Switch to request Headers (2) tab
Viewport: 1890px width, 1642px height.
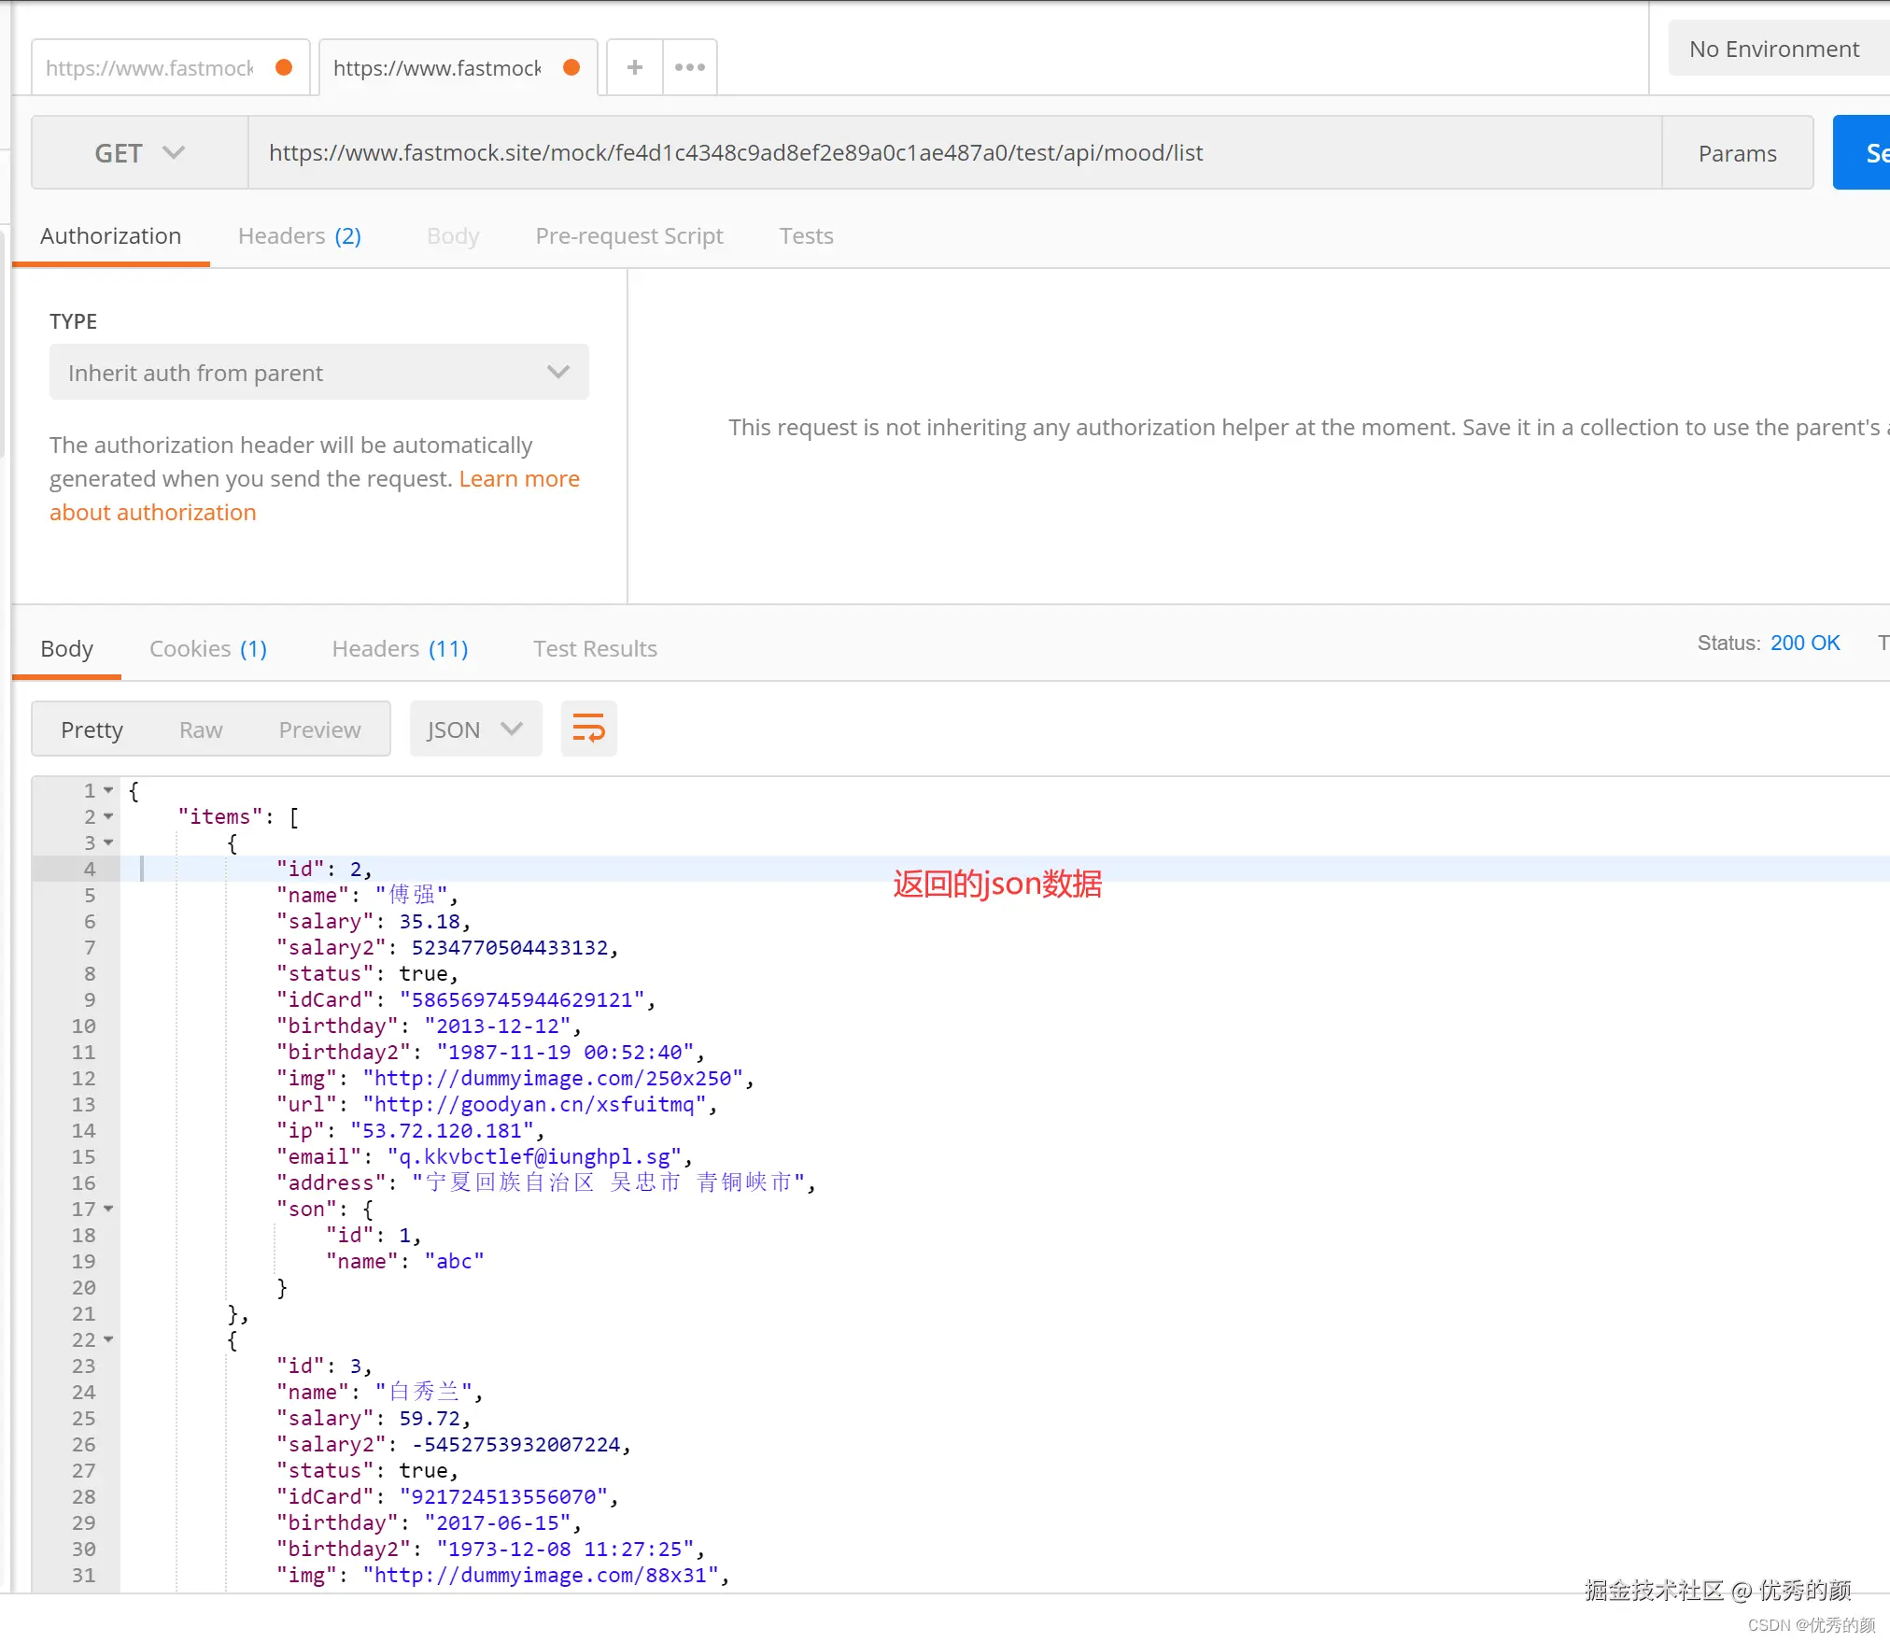[x=299, y=236]
